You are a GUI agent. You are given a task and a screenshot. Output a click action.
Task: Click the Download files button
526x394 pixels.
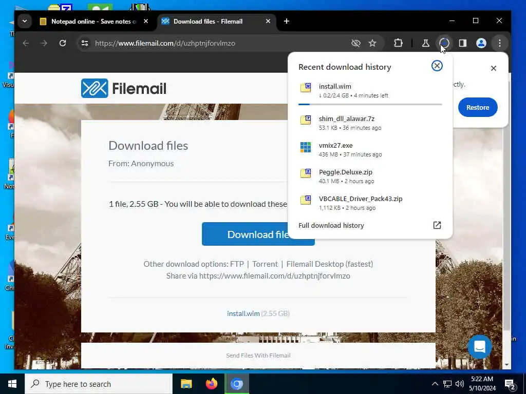click(x=258, y=234)
